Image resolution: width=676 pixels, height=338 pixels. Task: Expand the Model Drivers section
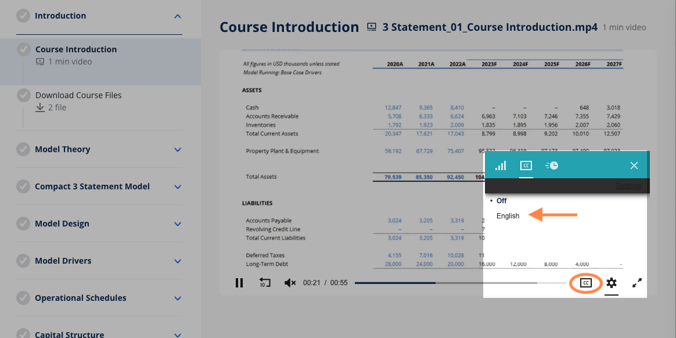(178, 261)
